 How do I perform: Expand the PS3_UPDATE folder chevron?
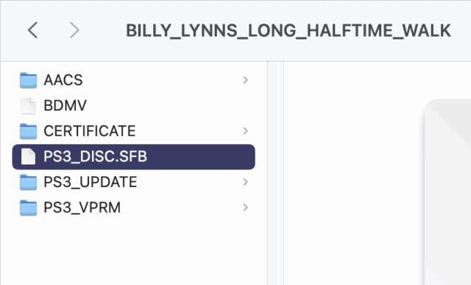point(245,182)
